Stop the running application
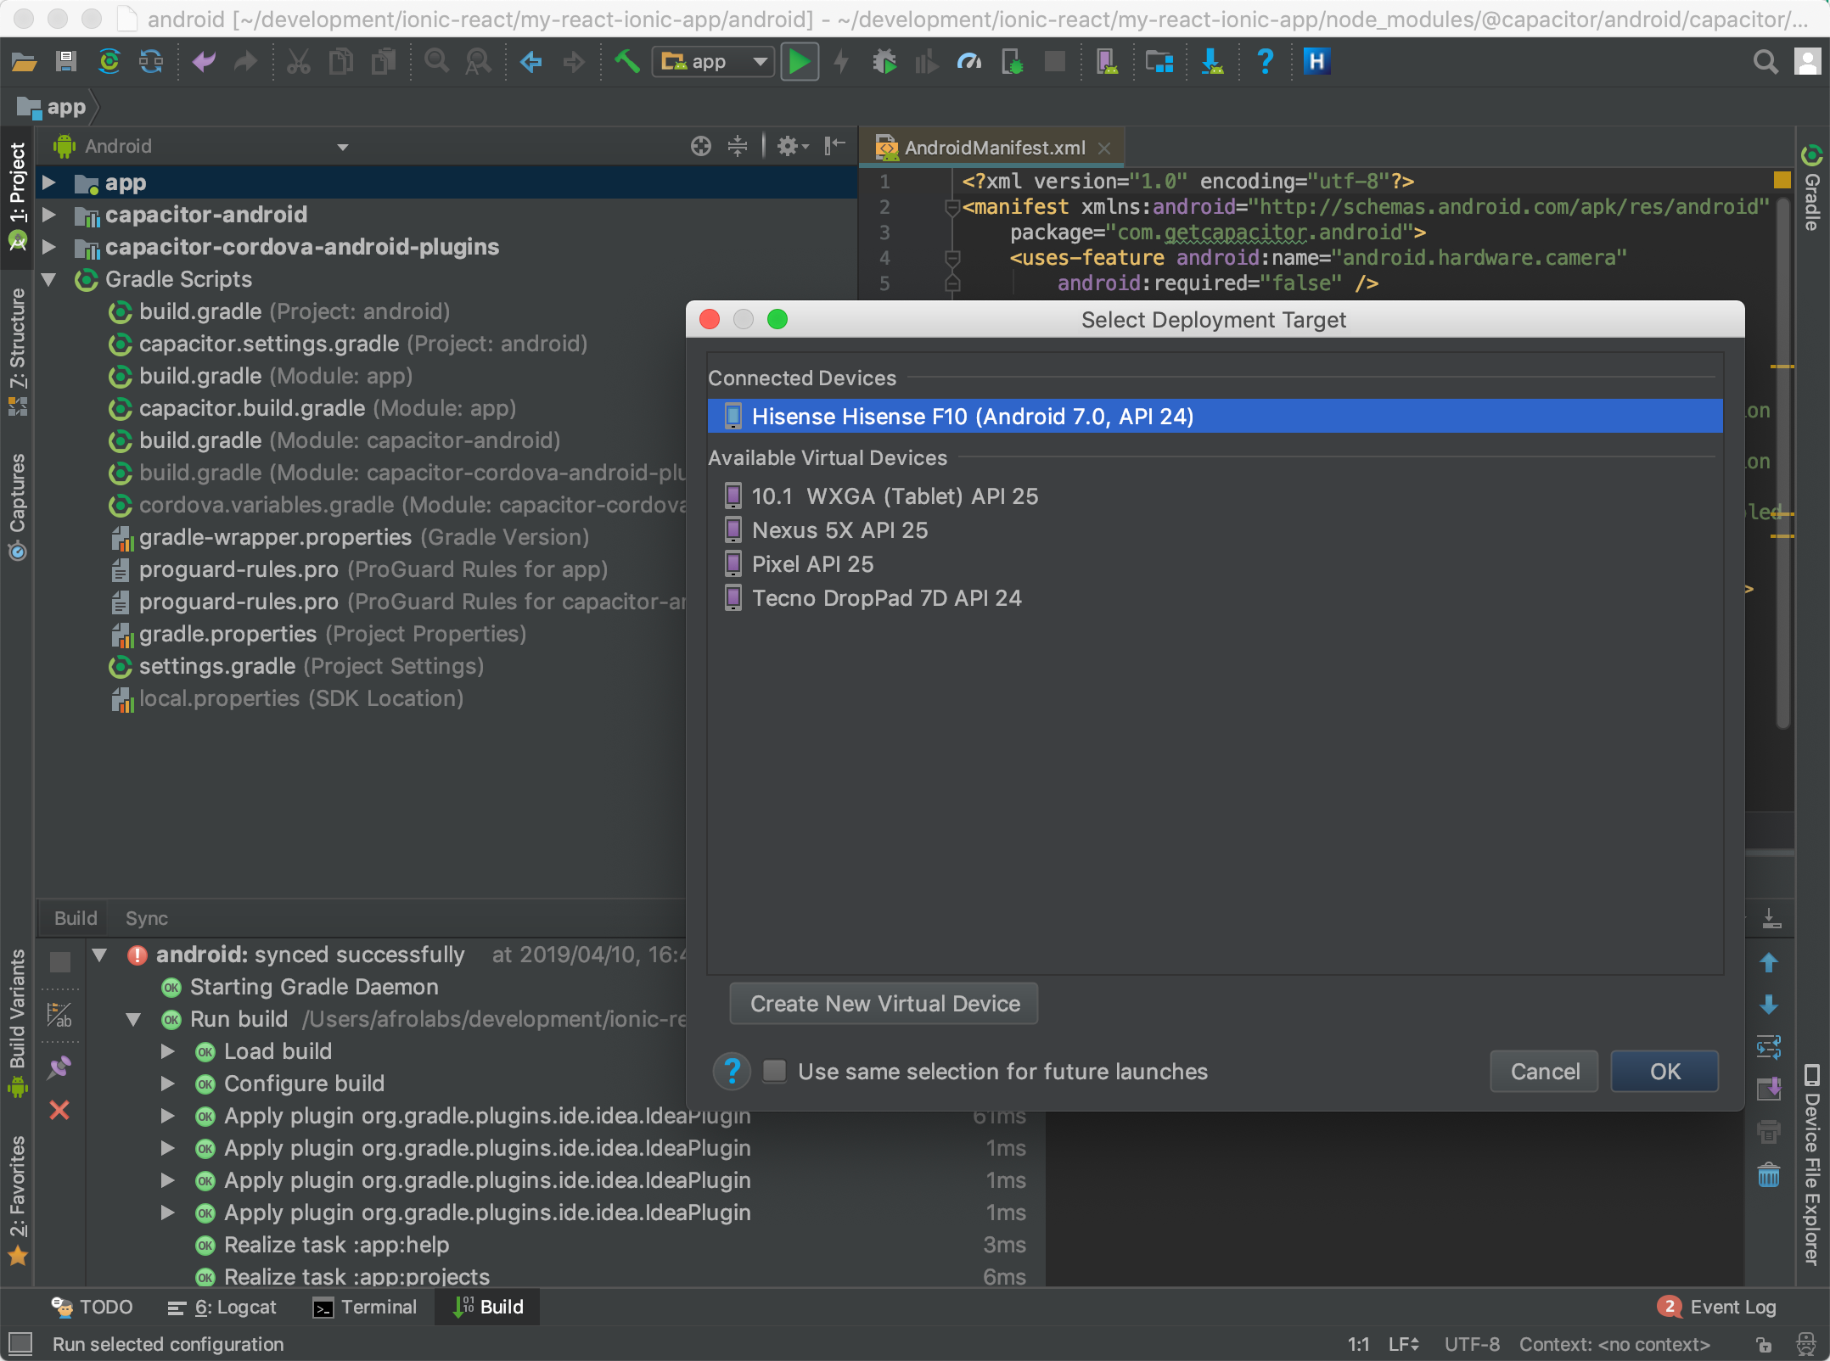Image resolution: width=1830 pixels, height=1361 pixels. coord(1053,61)
